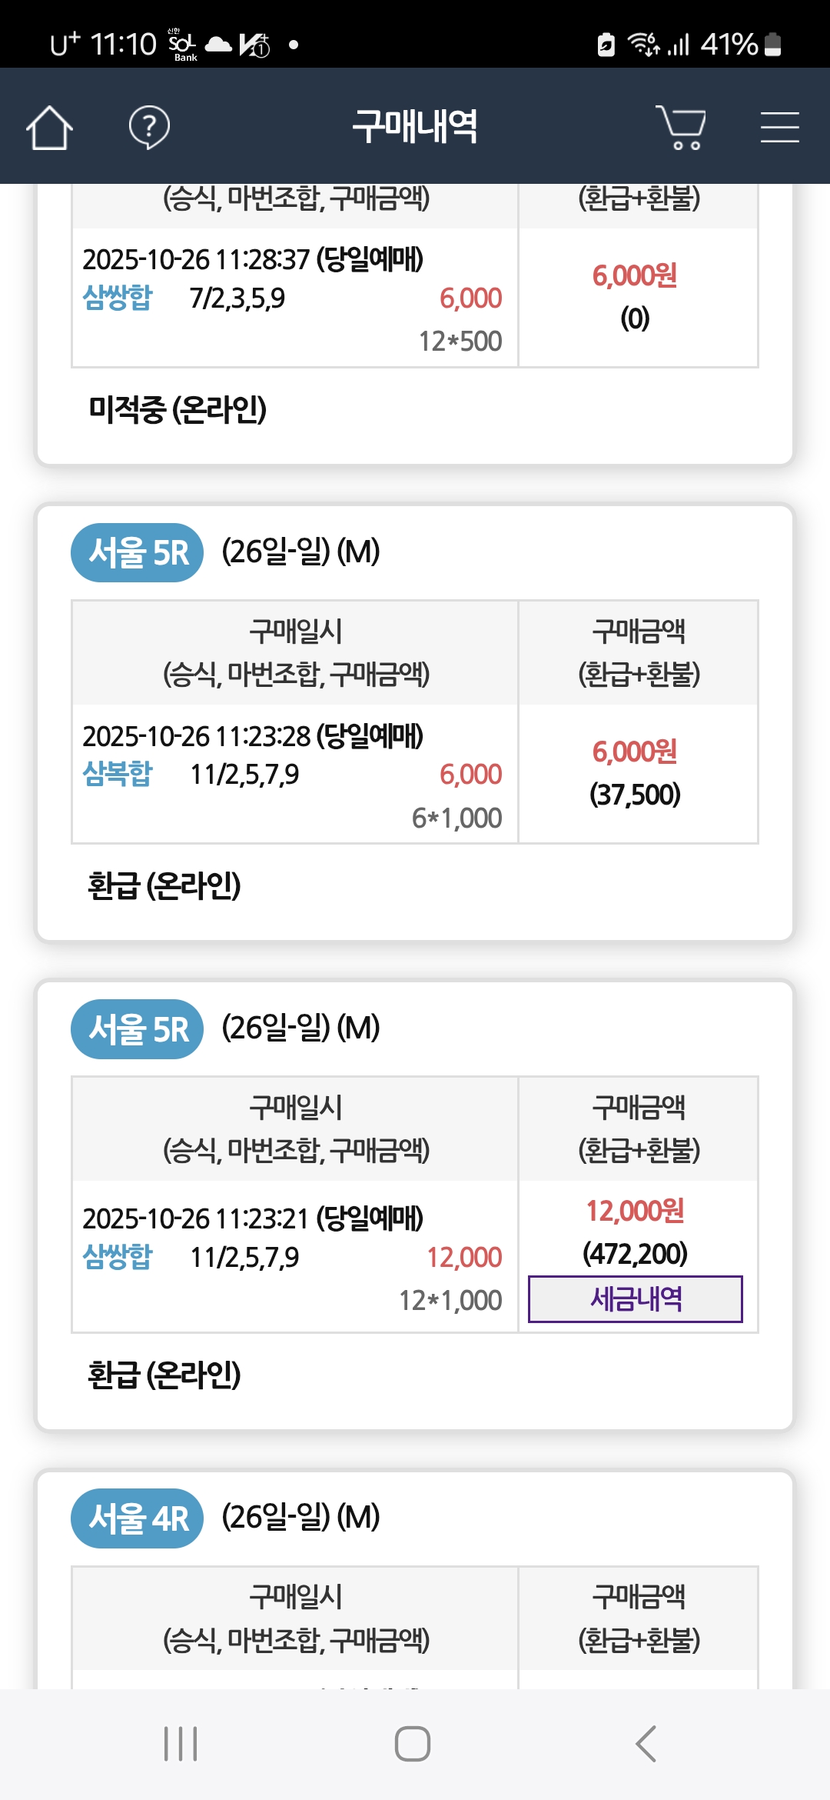Select 삼쌍합 link on 11/2,5,7,9 bet

pyautogui.click(x=118, y=1257)
